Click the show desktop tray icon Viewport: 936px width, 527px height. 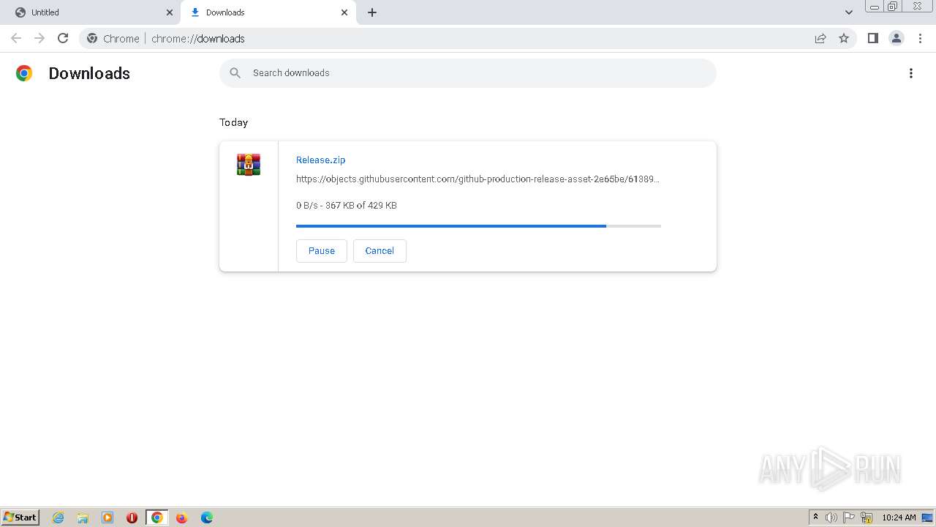tap(927, 517)
